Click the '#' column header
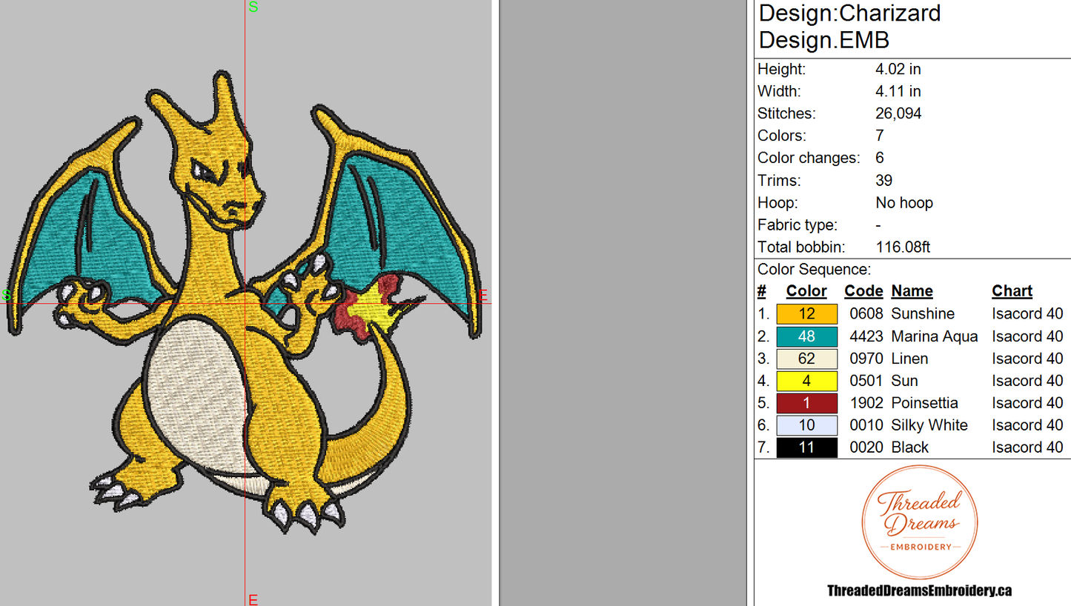The height and width of the screenshot is (606, 1071). (x=762, y=291)
